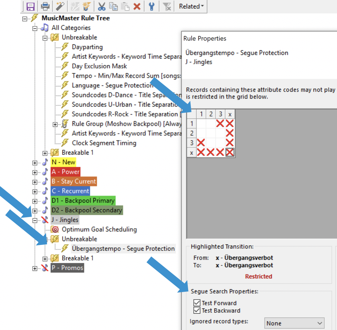The height and width of the screenshot is (330, 337).
Task: Toggle the highlighted x-to-x grid cell
Action: [230, 152]
